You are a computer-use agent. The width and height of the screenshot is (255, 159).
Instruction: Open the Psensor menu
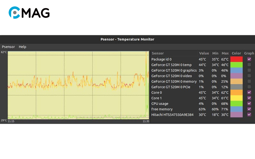(x=8, y=47)
